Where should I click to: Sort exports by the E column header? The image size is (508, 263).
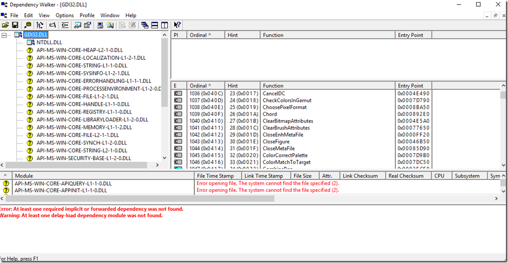point(179,86)
